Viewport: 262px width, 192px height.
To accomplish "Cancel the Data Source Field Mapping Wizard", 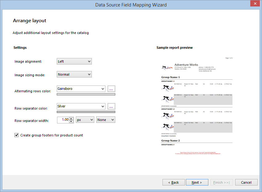I will pyautogui.click(x=246, y=182).
